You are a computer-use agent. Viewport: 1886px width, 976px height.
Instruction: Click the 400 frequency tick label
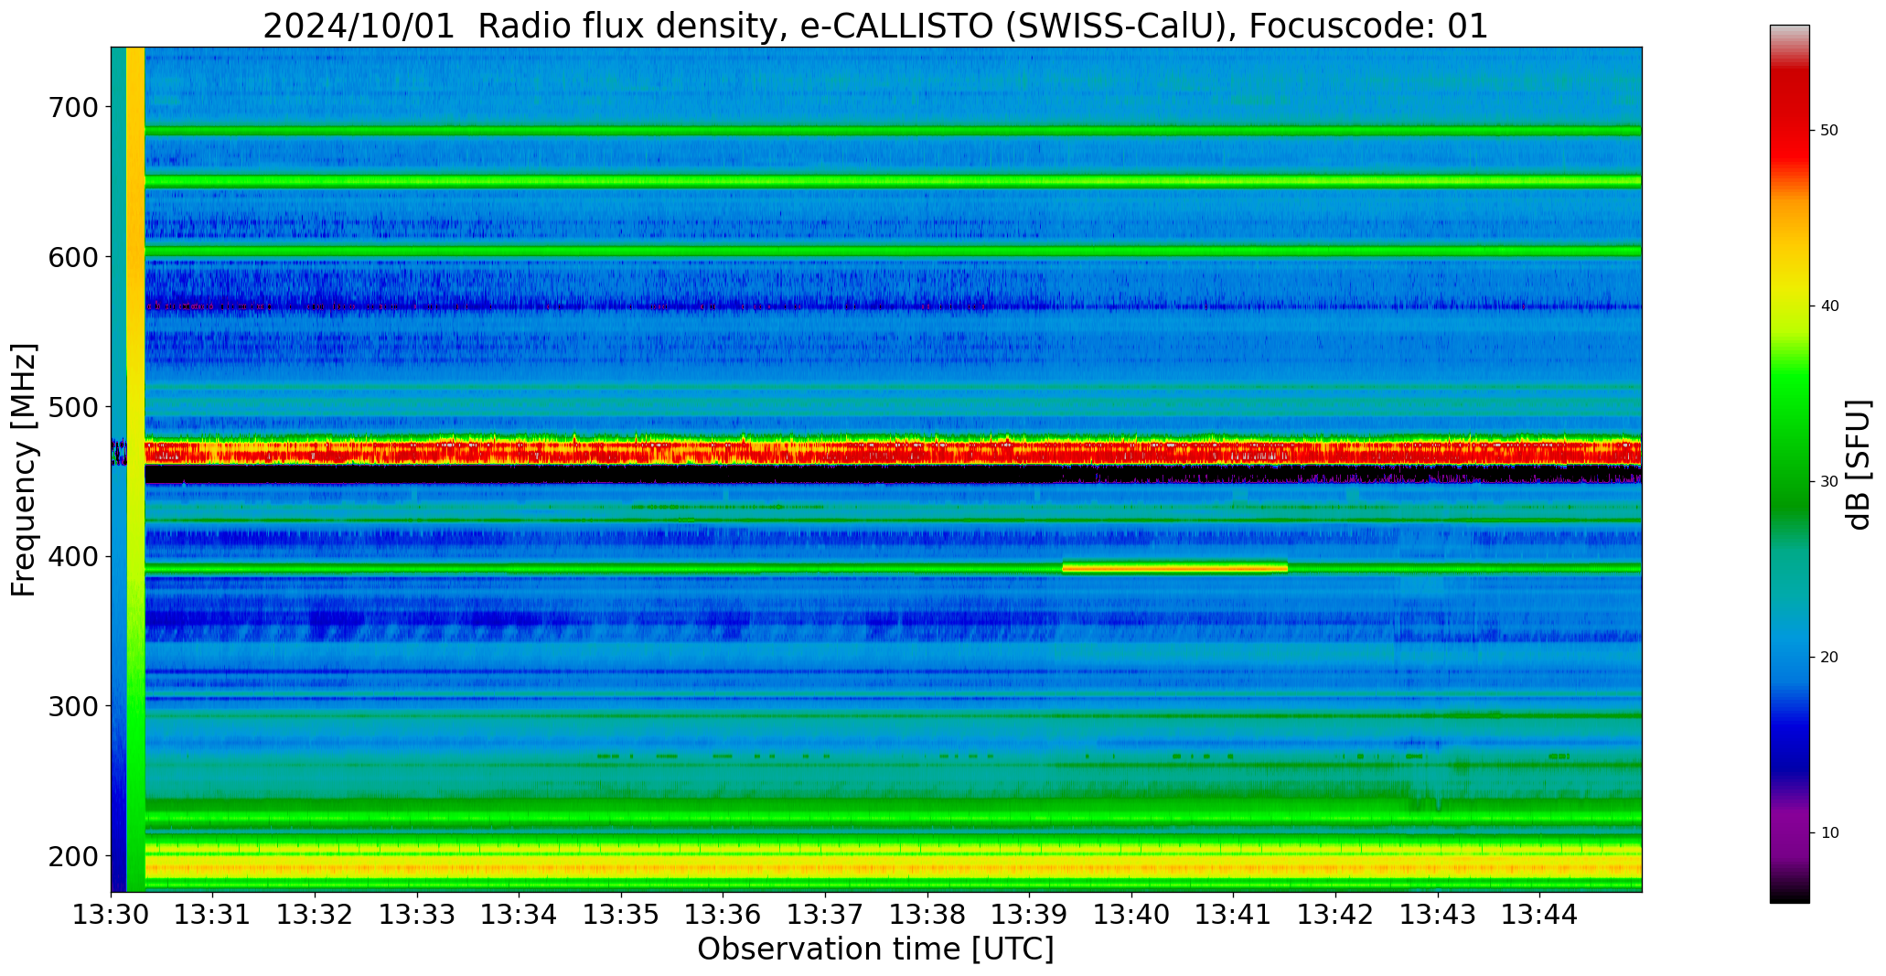coord(72,557)
